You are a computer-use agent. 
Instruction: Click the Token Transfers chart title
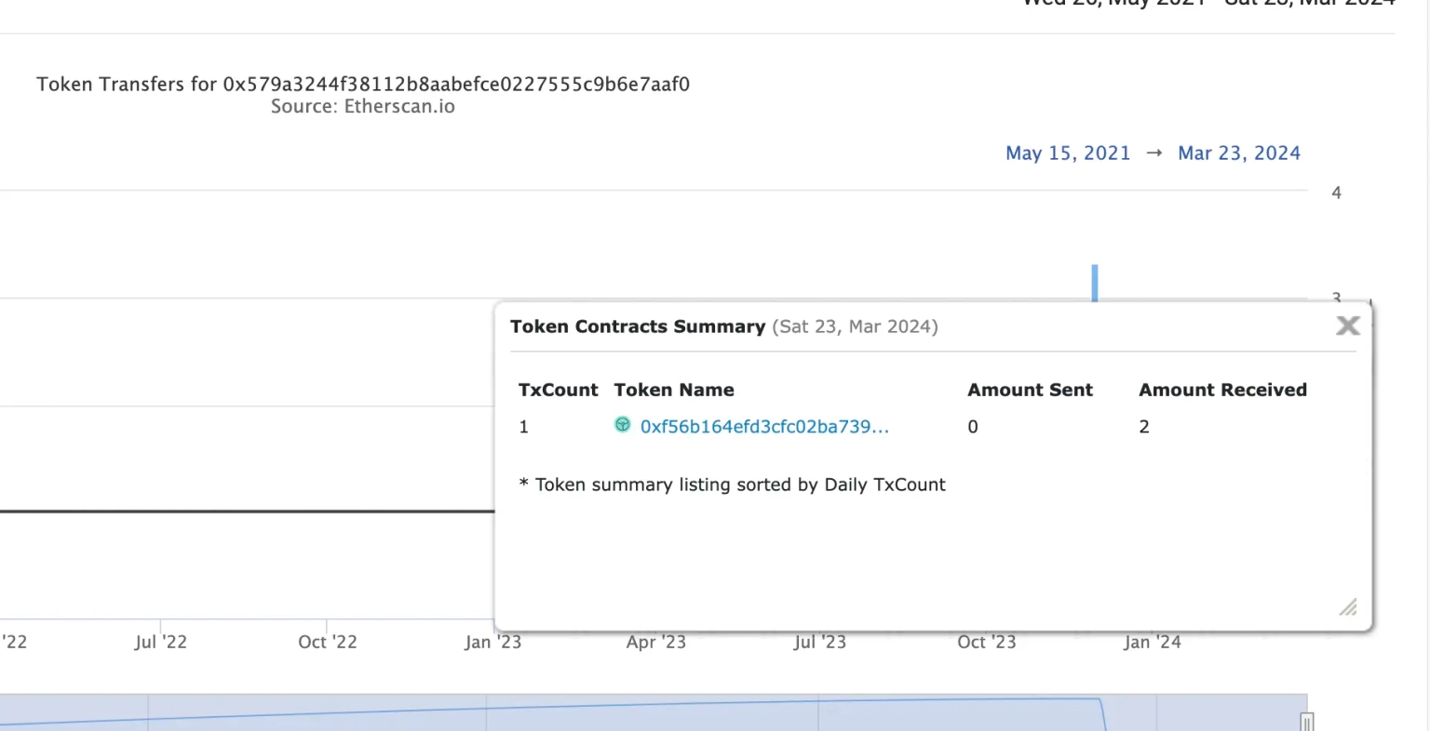(363, 85)
